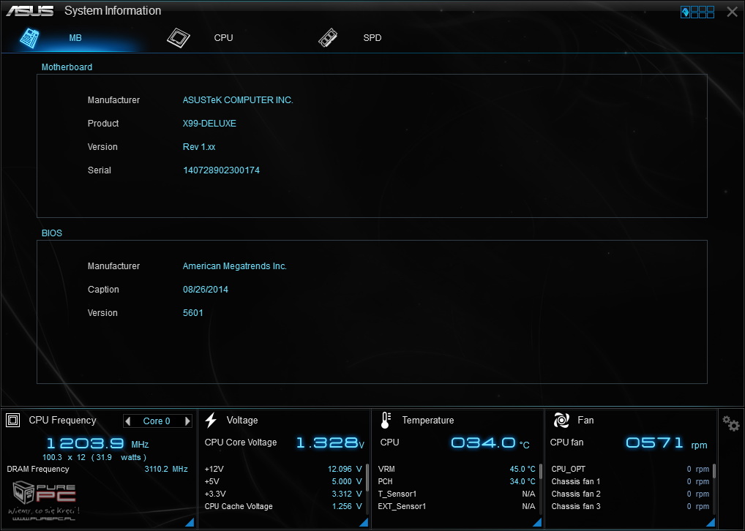Click the Chassis fan 3 row
Screen dimensions: 745x531
pyautogui.click(x=630, y=506)
